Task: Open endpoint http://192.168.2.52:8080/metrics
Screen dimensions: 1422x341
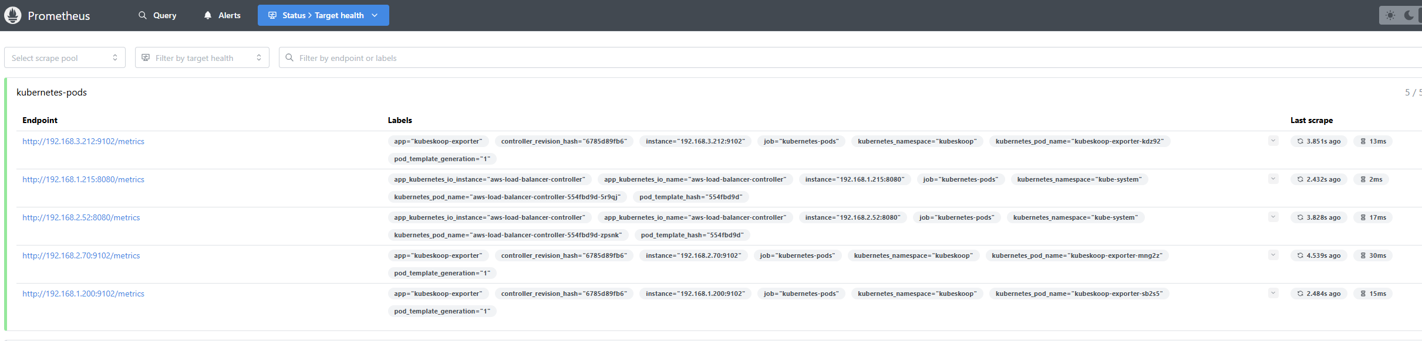Action: click(81, 217)
